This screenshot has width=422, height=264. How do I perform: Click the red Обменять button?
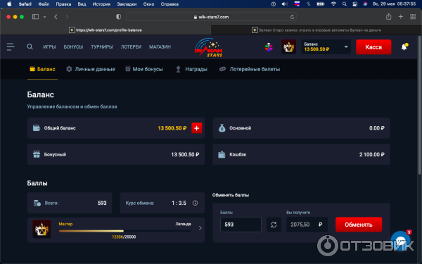tap(359, 225)
